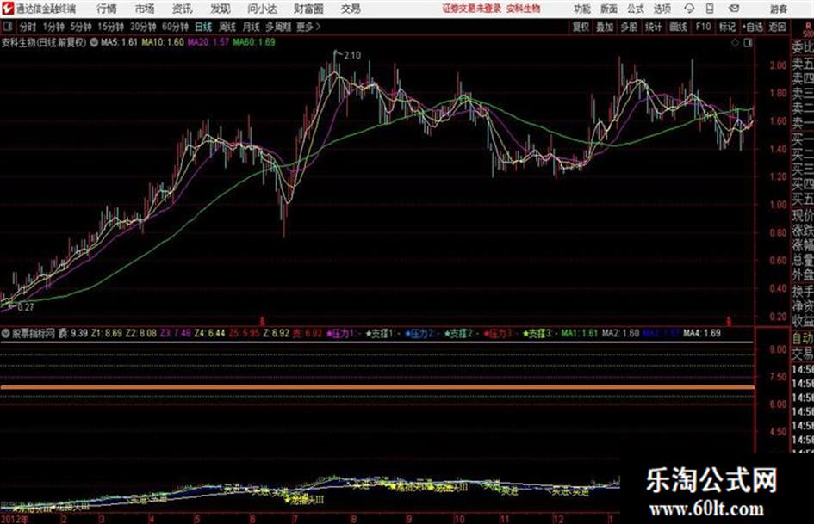
Task: Click the 叠加 overlay button
Action: point(605,27)
